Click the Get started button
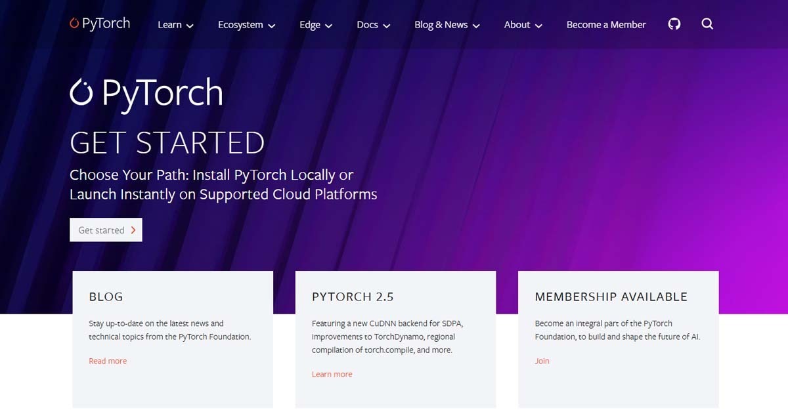This screenshot has width=788, height=412. pyautogui.click(x=105, y=230)
